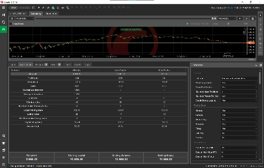Open more drawing tools ellipsis
This screenshot has height=168, width=264.
point(260,53)
